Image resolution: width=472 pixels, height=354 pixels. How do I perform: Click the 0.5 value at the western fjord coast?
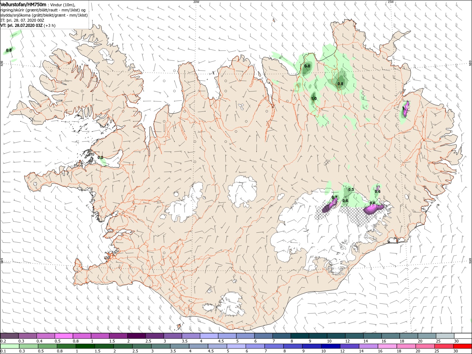100,157
